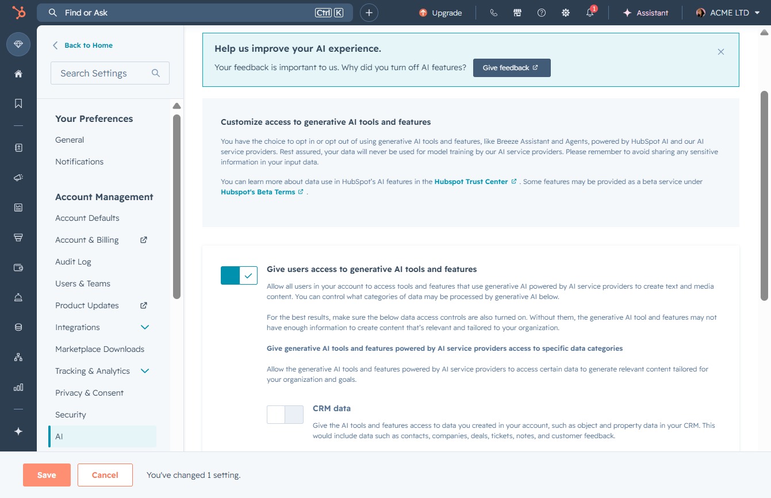Open the Help question mark icon
The height and width of the screenshot is (498, 771).
click(542, 13)
